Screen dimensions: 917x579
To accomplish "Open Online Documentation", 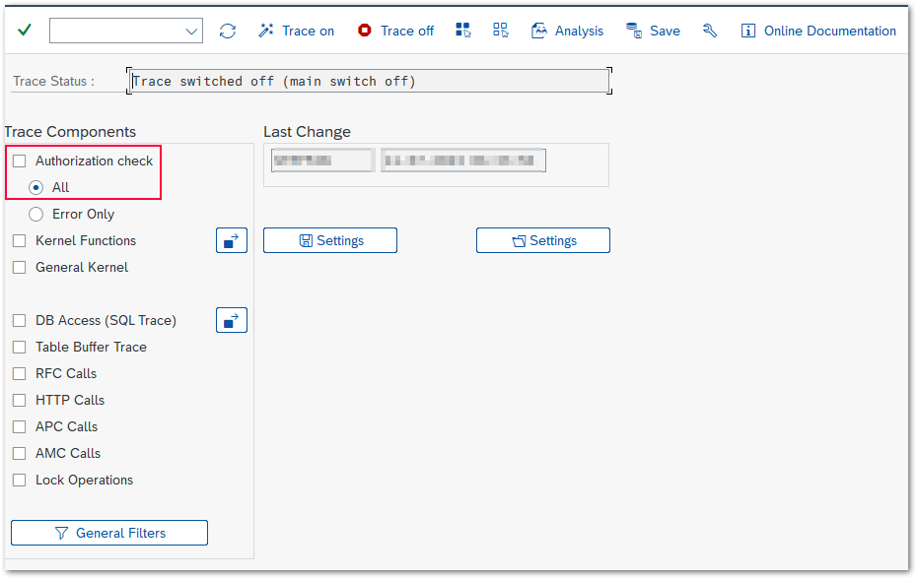I will pos(818,31).
